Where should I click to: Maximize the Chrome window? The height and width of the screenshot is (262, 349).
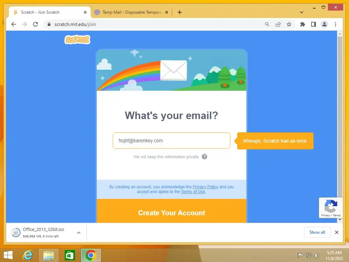323,8
